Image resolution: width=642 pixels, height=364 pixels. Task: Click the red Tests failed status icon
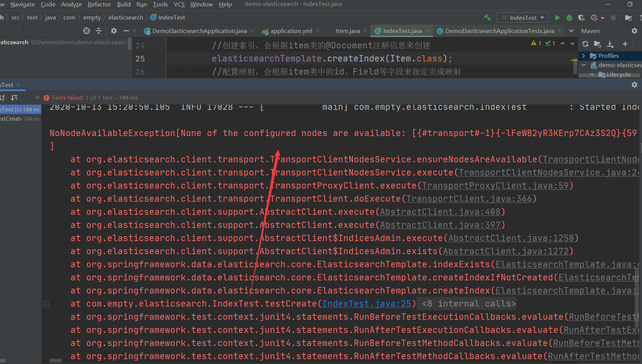46,98
